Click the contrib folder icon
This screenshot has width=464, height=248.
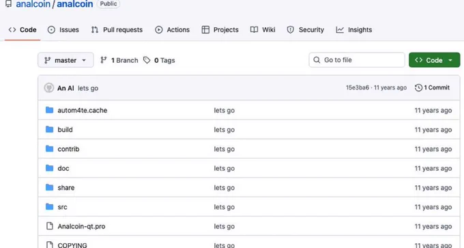click(x=49, y=149)
